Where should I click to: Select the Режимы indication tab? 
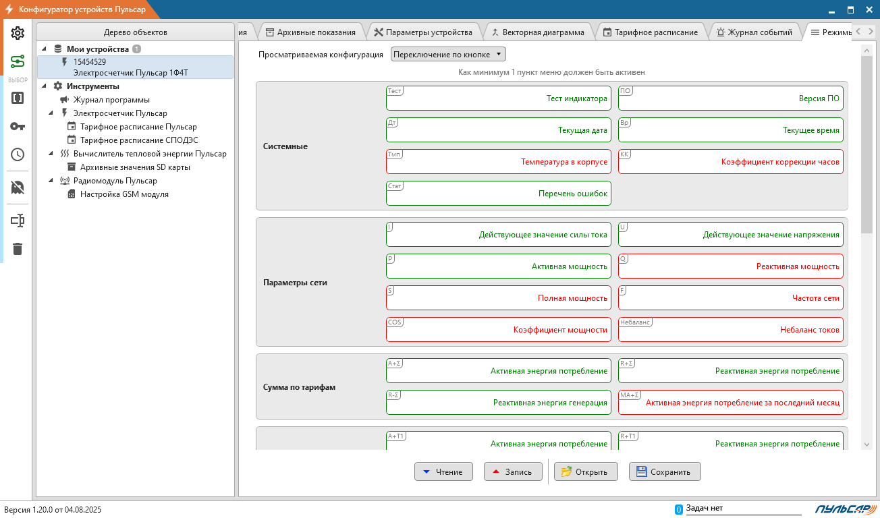(829, 32)
